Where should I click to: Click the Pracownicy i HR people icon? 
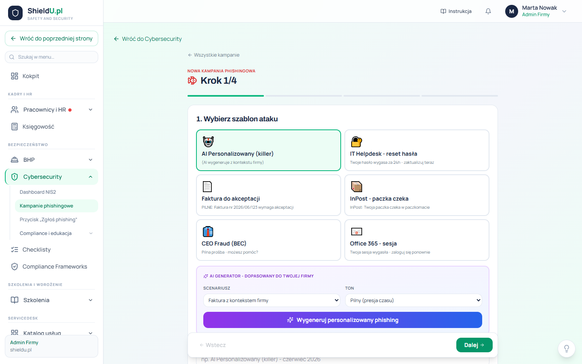(x=15, y=110)
